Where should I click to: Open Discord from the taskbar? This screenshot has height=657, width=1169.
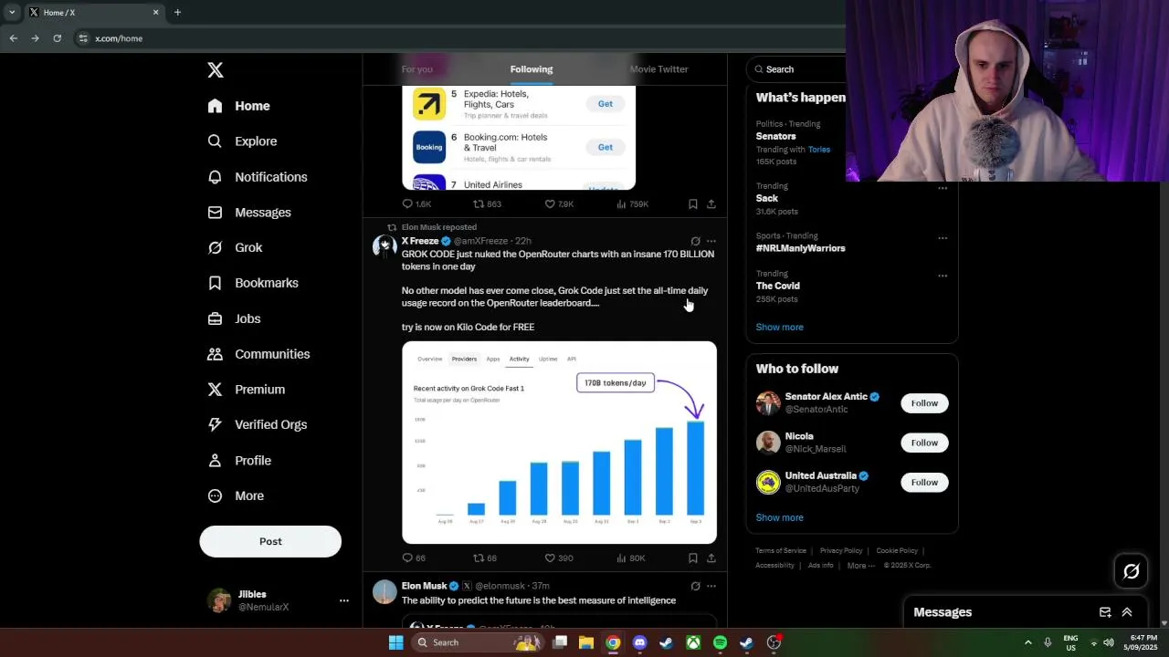(639, 642)
